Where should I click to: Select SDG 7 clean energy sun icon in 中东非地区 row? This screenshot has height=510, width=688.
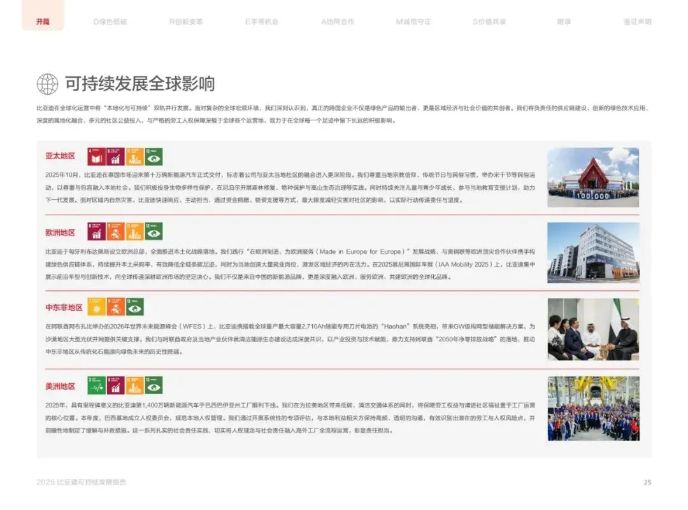coord(97,307)
